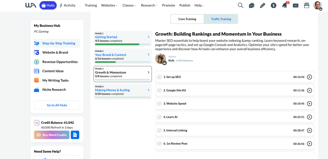The width and height of the screenshot is (328, 159).
Task: Click Your Brand & Content progress bar
Action: click(x=123, y=62)
